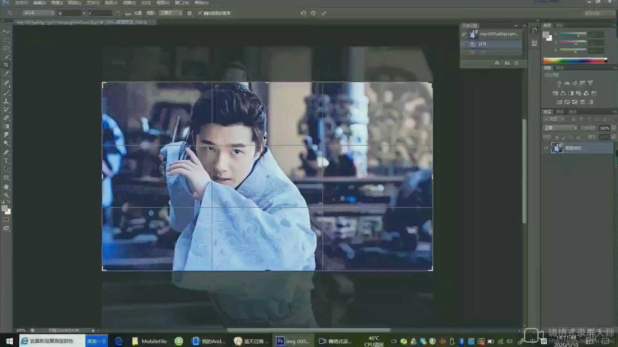Toggle type layer filter

(x=589, y=119)
